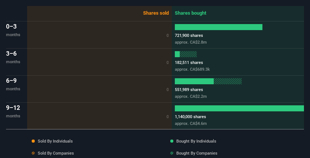Image resolution: width=310 pixels, height=158 pixels.
Task: Select the Bought By Individuals legend label
Action: click(x=196, y=141)
